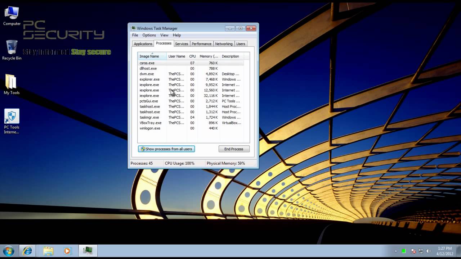The height and width of the screenshot is (259, 461).
Task: Select the Processes tab
Action: coord(164,43)
